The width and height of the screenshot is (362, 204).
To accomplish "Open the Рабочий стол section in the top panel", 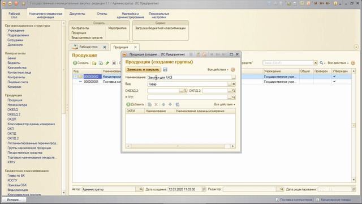I will click(14, 15).
